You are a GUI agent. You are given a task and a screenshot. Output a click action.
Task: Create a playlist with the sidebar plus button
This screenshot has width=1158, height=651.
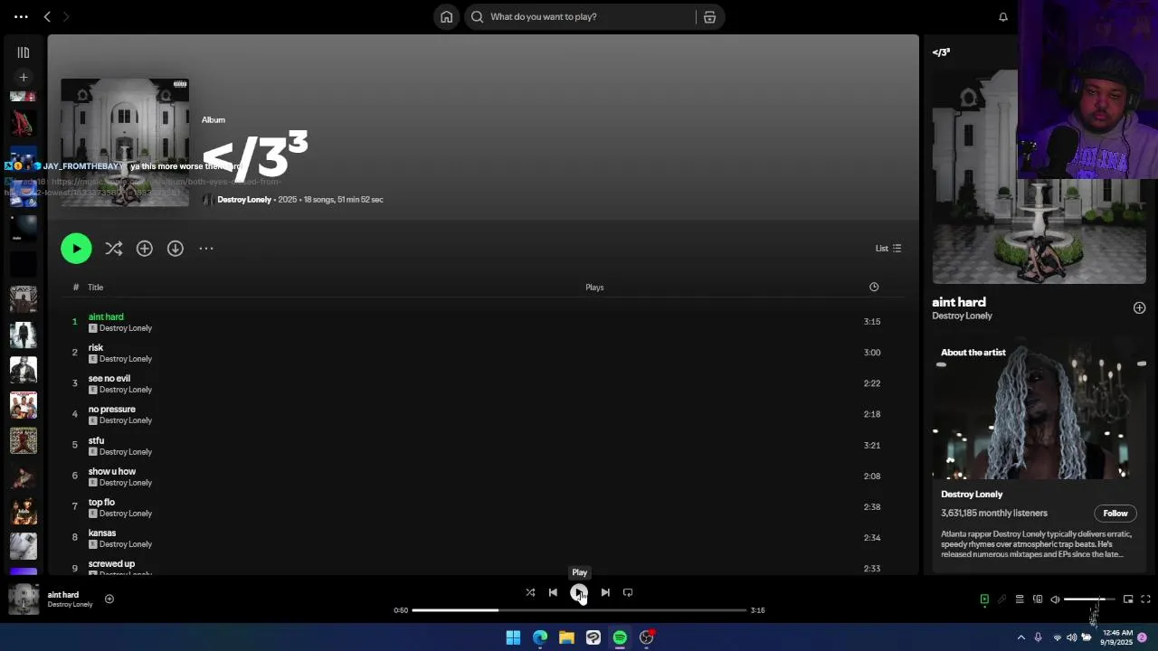[x=24, y=78]
